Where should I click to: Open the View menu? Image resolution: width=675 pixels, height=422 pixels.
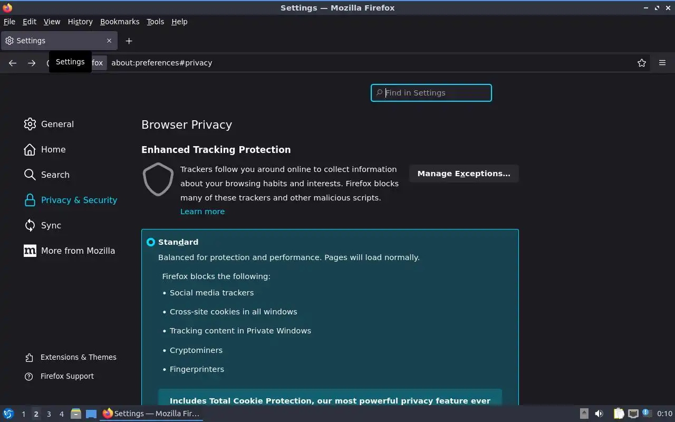[x=52, y=22]
